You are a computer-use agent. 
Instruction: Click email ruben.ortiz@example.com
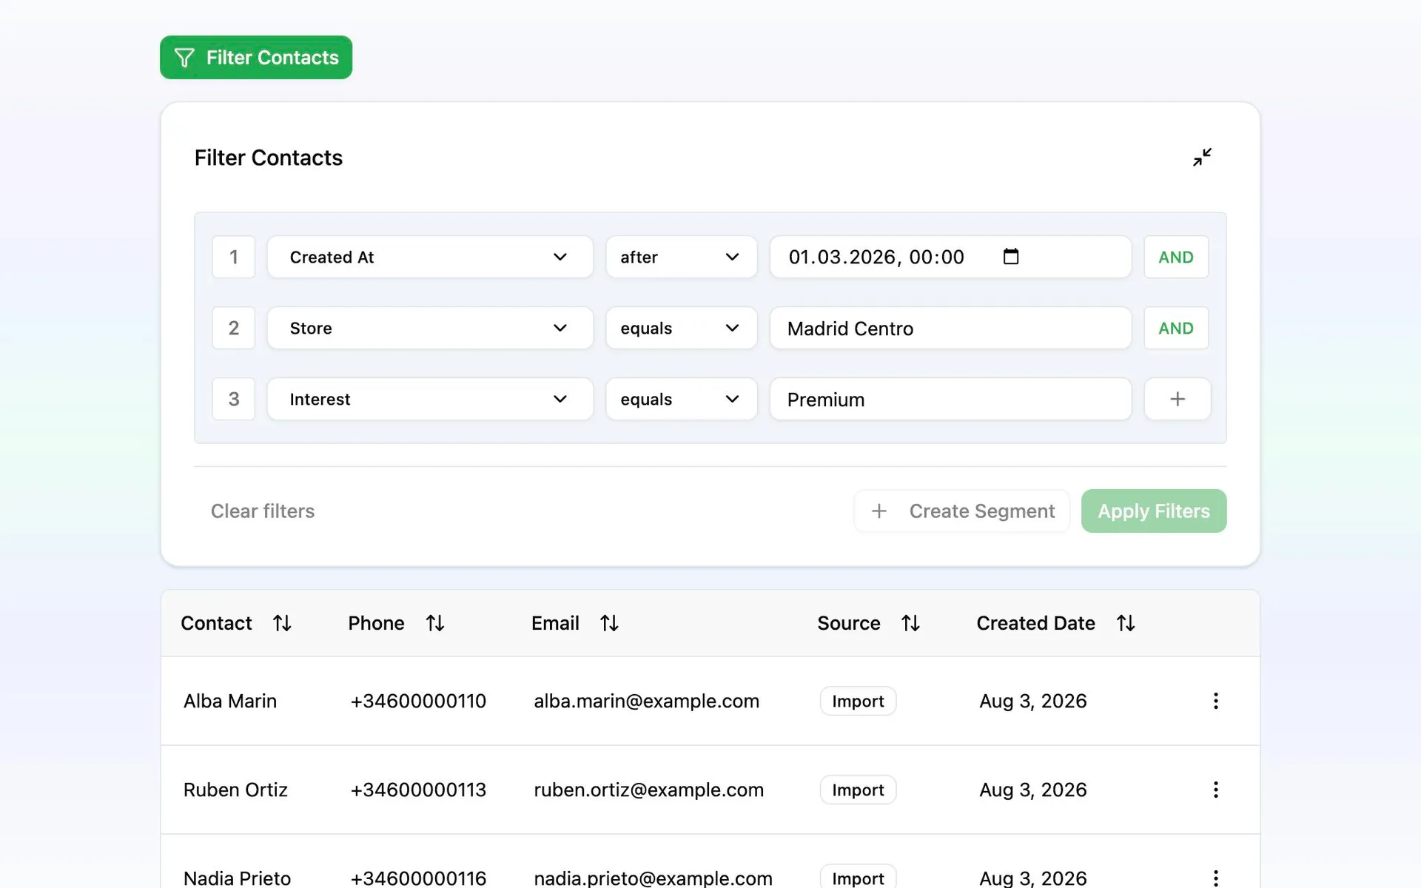pos(649,790)
